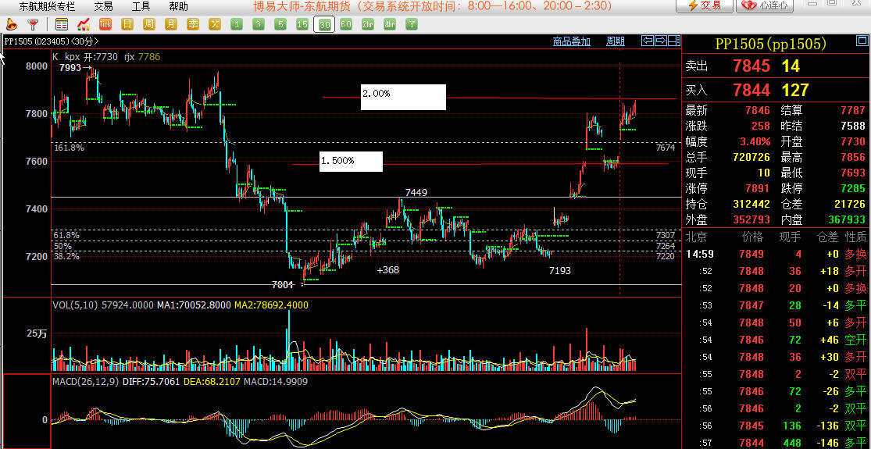Open the 东航期货专栏 menu
871x449 pixels.
point(47,6)
